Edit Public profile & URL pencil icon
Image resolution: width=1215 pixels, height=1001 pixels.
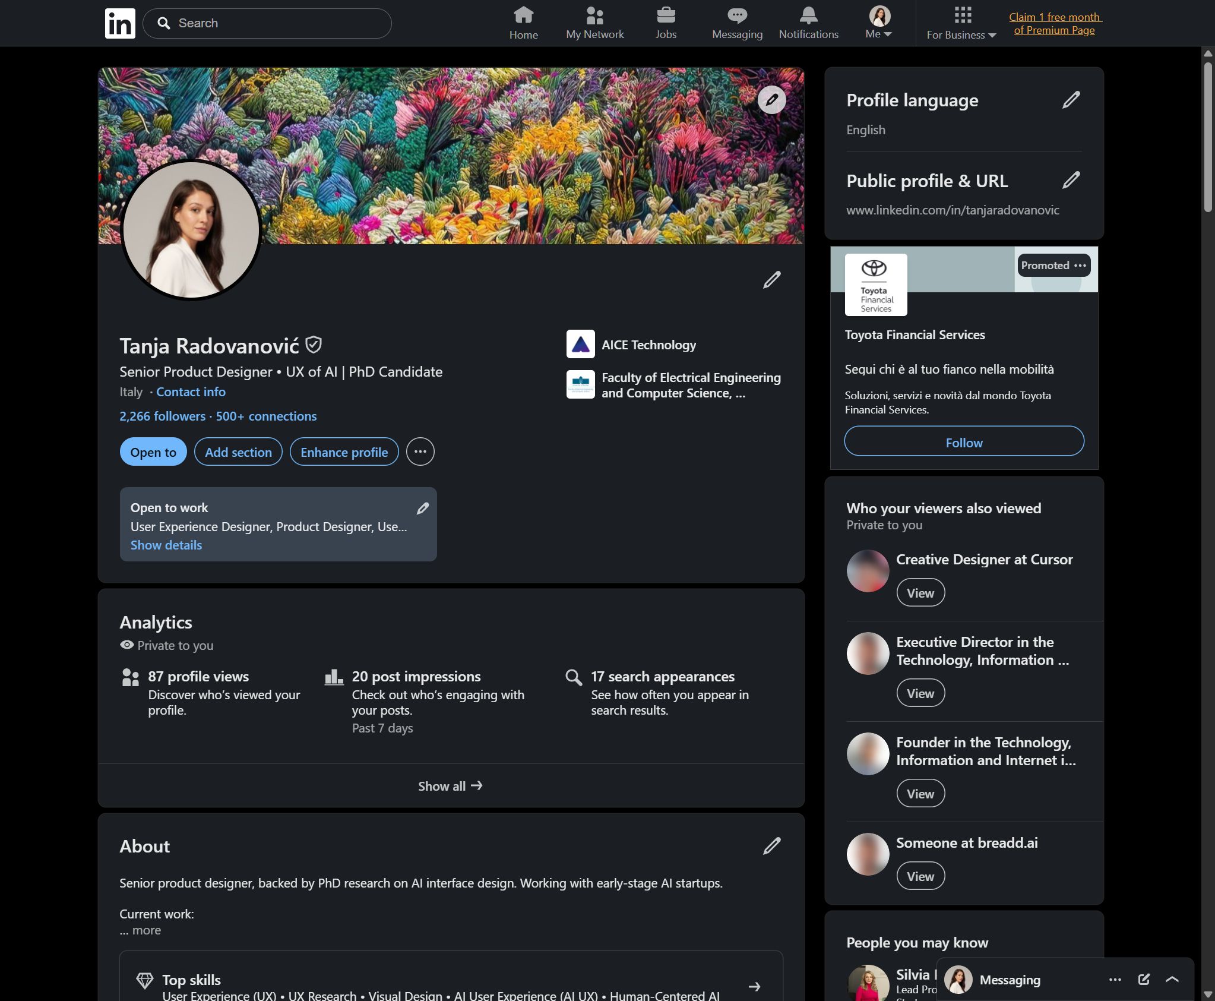click(1071, 180)
